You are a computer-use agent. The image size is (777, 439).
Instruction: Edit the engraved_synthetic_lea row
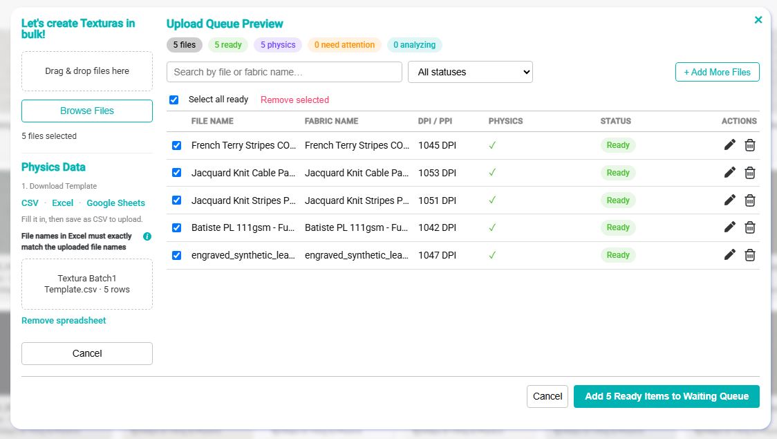coord(729,254)
